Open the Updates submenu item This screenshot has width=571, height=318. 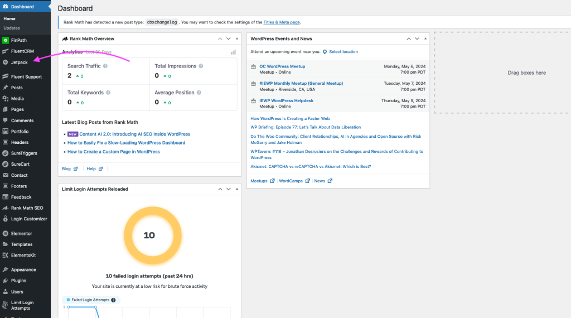point(12,27)
